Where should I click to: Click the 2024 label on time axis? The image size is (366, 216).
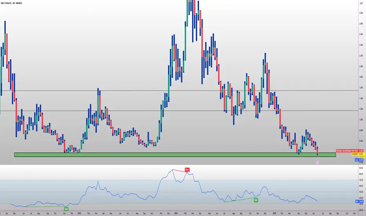[x=176, y=213]
